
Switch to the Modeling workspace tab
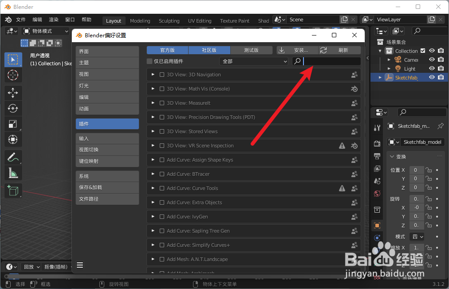(140, 20)
